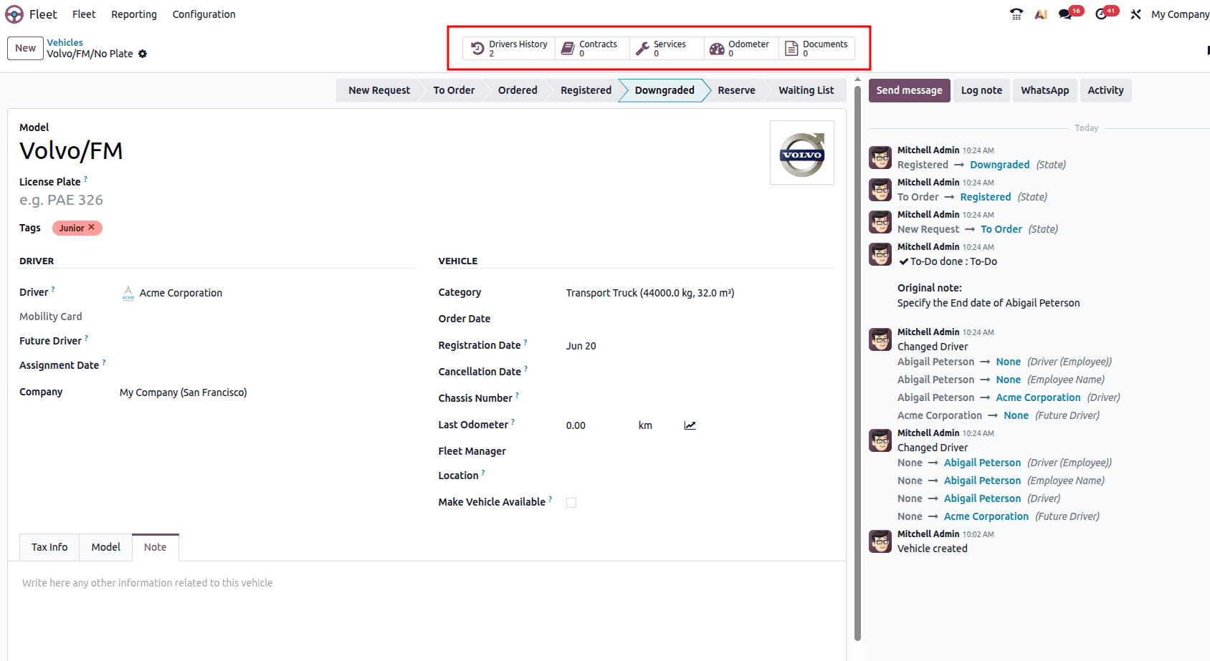This screenshot has width=1210, height=661.
Task: Open the messages chat bubble icon
Action: pyautogui.click(x=1066, y=14)
